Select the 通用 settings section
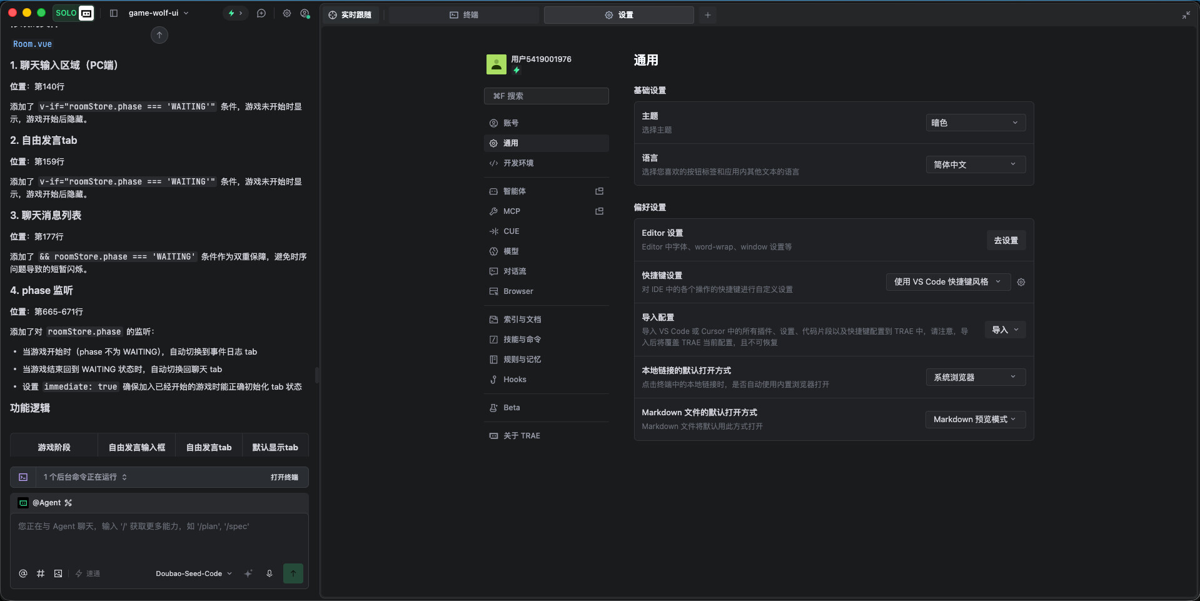The width and height of the screenshot is (1200, 601). pyautogui.click(x=547, y=143)
